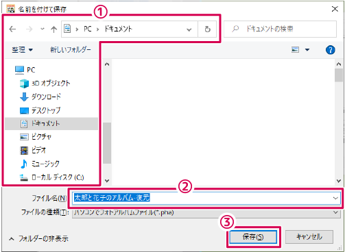Click the 保存(S) button
This screenshot has height=252, width=345.
click(253, 237)
